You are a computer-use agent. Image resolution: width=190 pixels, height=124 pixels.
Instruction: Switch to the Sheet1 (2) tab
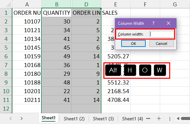click(x=74, y=119)
